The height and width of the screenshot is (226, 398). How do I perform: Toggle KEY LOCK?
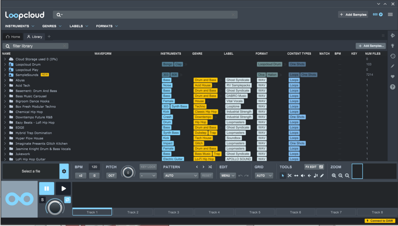coord(148,167)
